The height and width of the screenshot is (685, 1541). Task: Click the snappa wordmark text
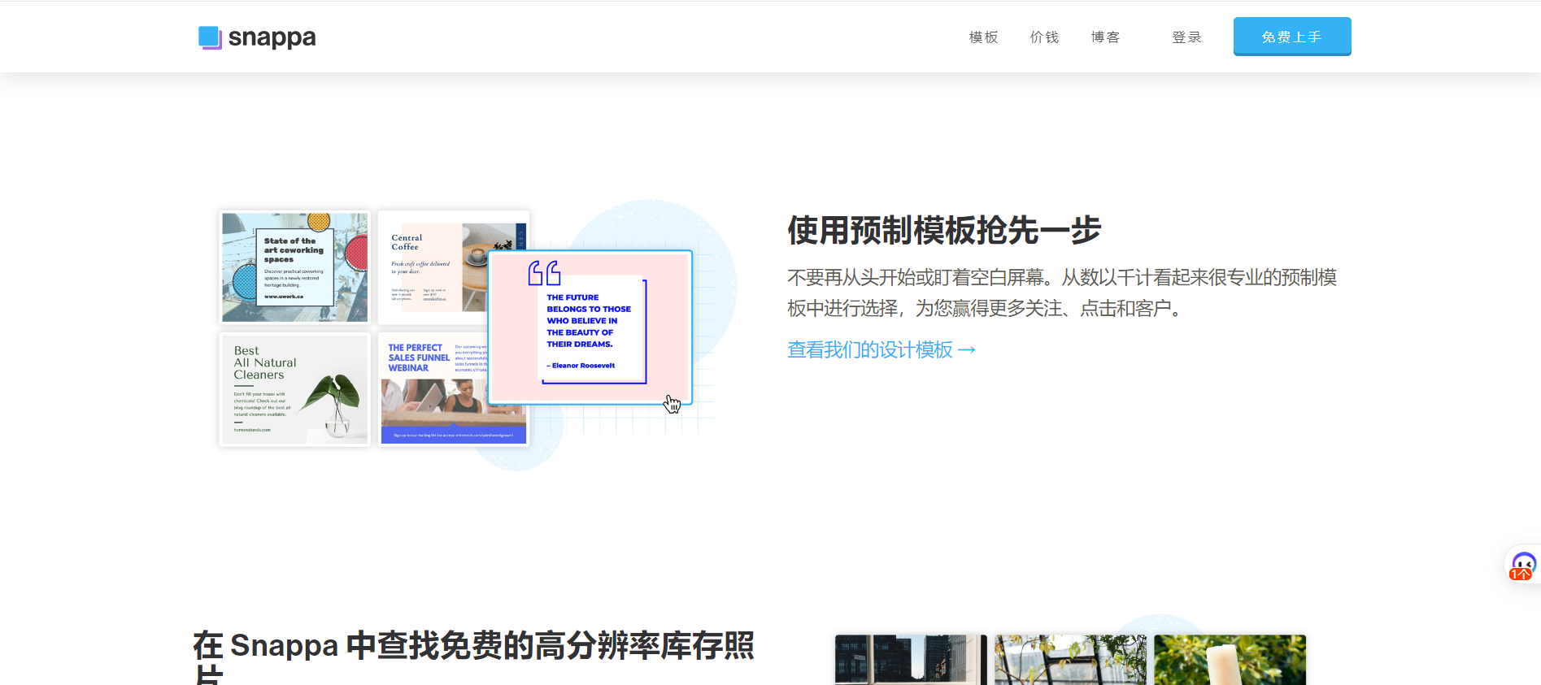[272, 38]
